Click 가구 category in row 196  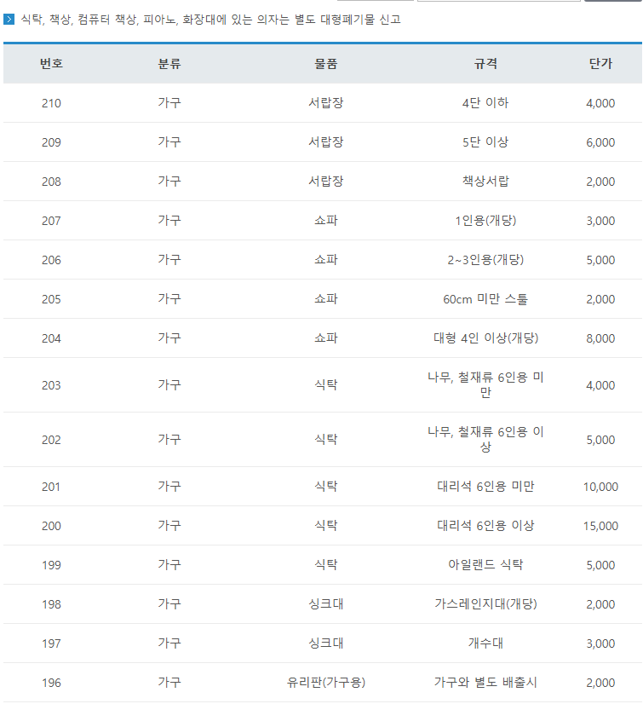pyautogui.click(x=169, y=683)
